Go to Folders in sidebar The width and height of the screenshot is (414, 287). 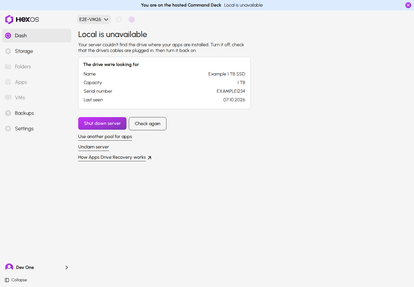37,67
